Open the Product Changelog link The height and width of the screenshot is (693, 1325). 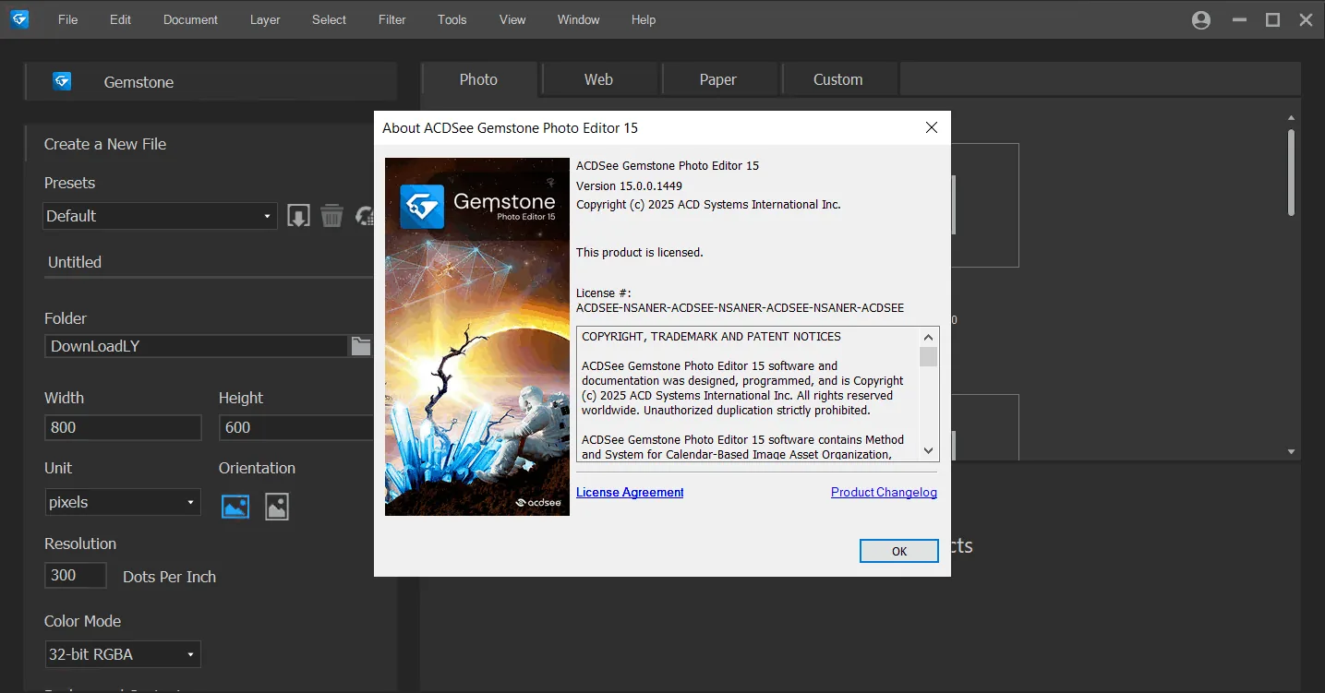(884, 492)
